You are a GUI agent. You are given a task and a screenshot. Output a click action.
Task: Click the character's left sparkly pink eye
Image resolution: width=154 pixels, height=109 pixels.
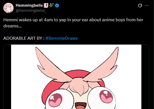point(55,100)
